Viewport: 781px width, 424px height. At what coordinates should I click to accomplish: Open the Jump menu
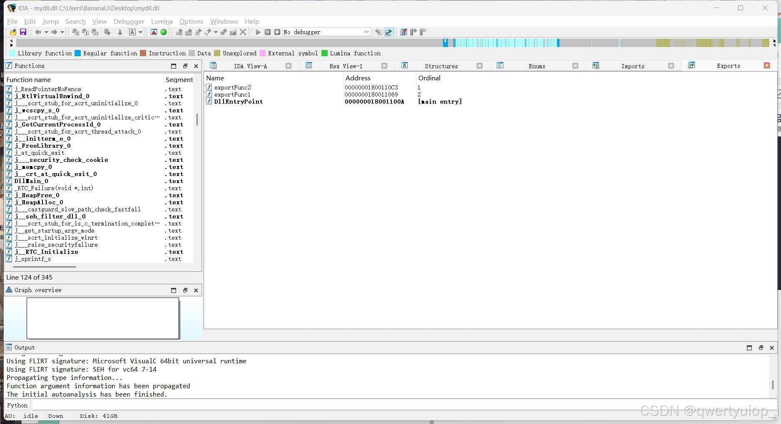(50, 21)
